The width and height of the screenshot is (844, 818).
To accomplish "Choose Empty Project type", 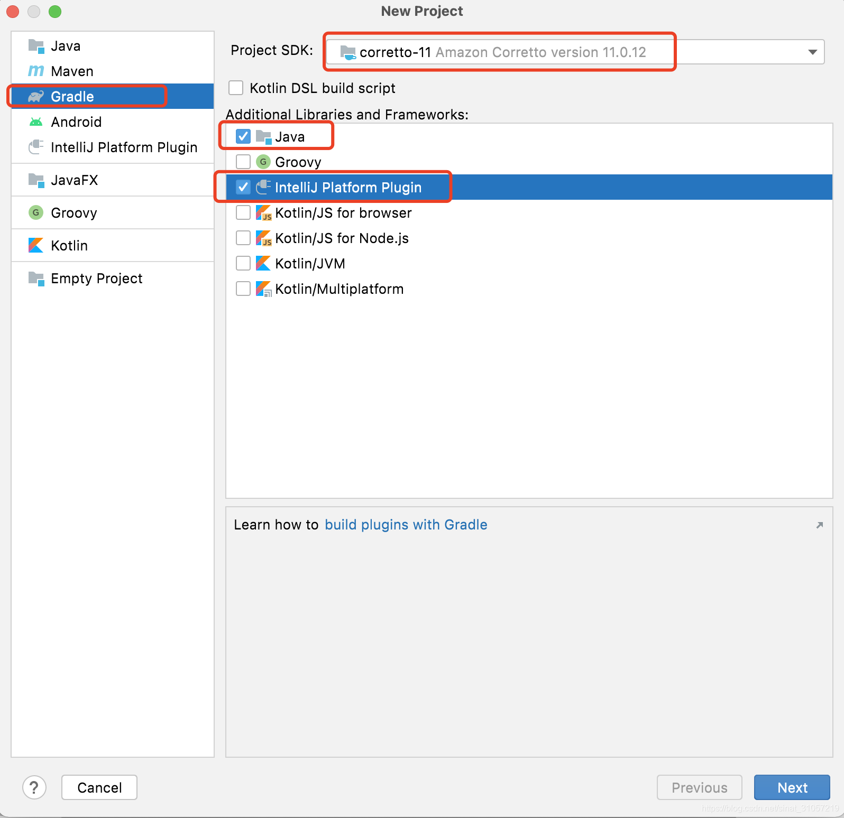I will [113, 278].
